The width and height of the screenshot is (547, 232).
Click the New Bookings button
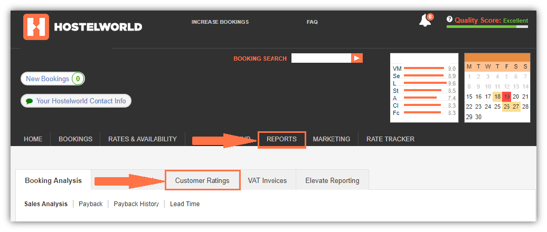click(53, 79)
